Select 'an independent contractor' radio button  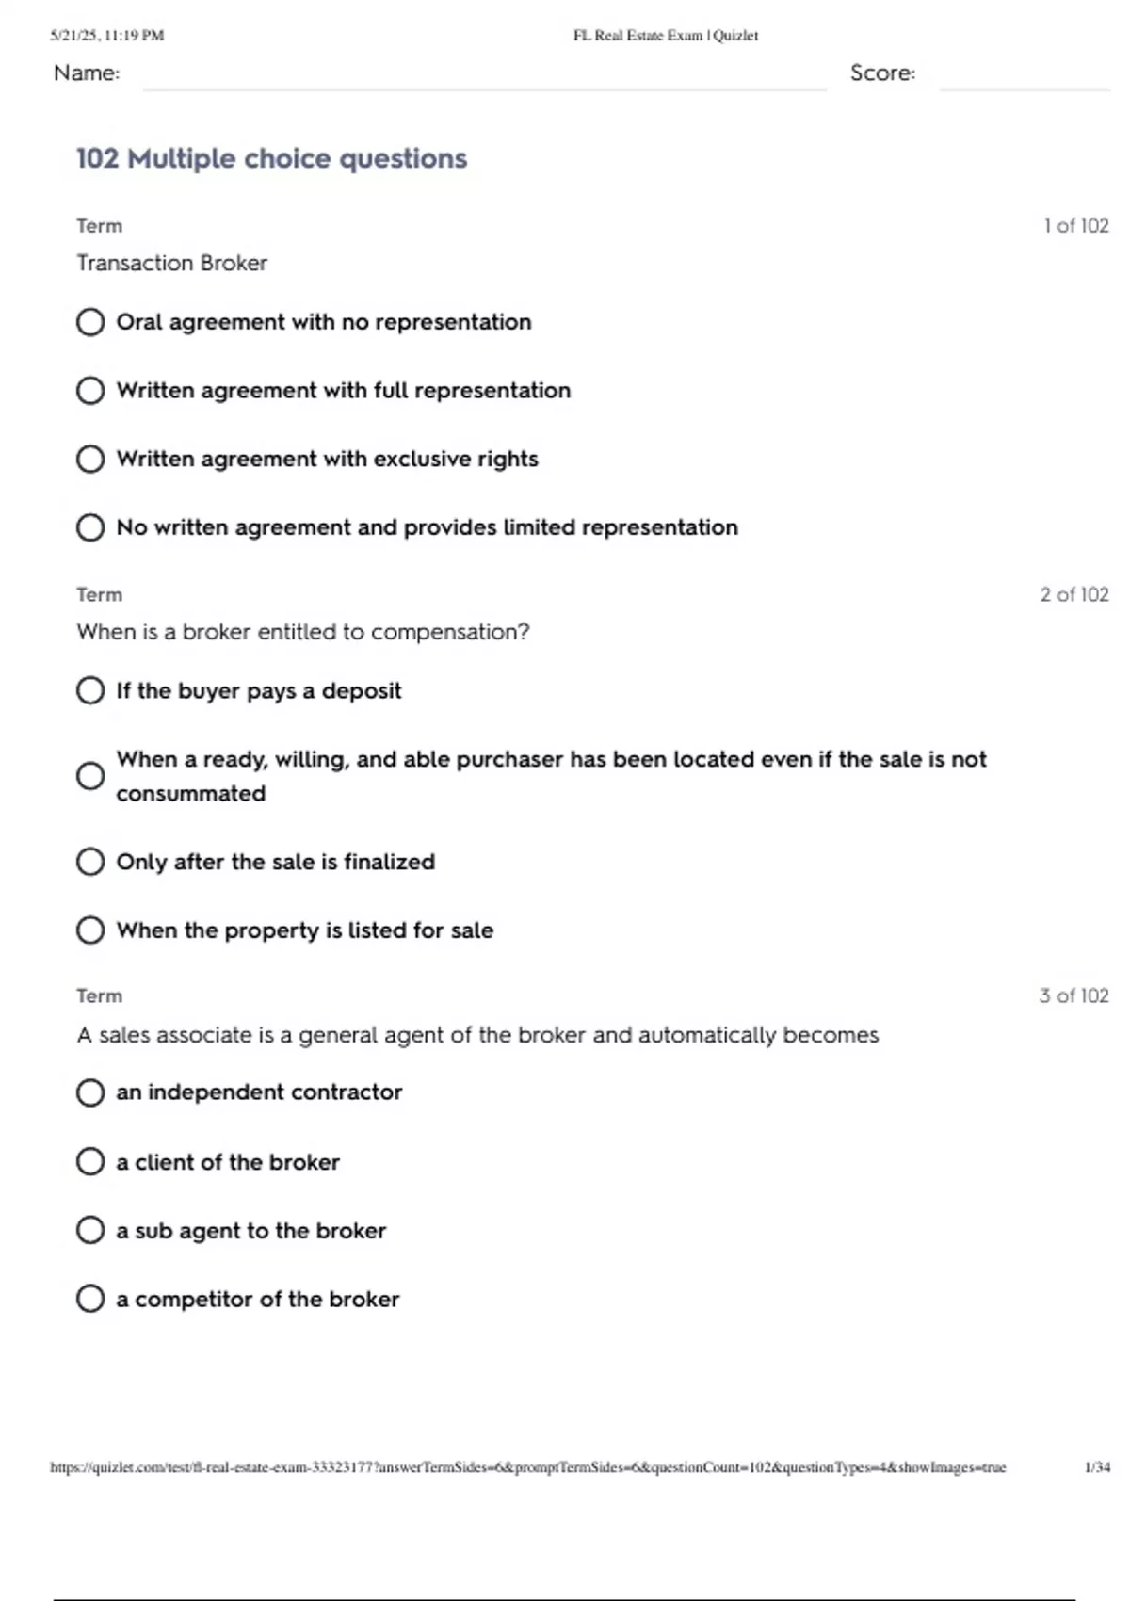[90, 1092]
